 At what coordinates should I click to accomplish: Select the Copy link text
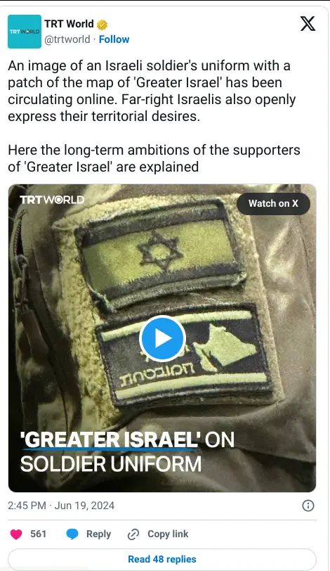[168, 534]
